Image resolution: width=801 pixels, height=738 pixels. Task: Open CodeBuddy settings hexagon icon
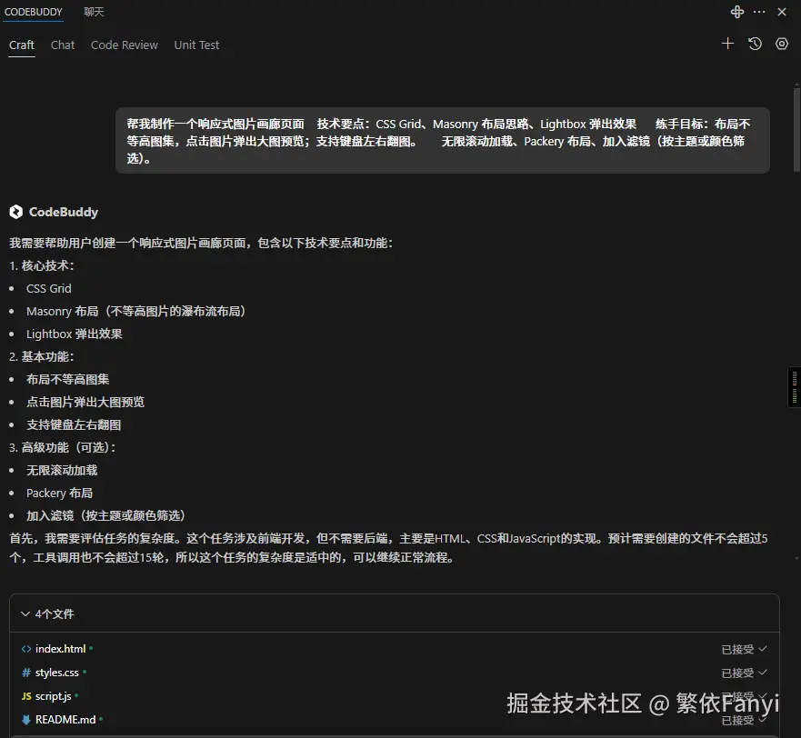click(x=782, y=44)
